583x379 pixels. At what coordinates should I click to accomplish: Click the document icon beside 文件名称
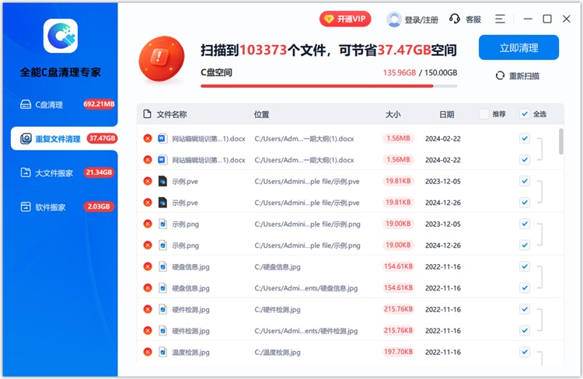pos(147,114)
